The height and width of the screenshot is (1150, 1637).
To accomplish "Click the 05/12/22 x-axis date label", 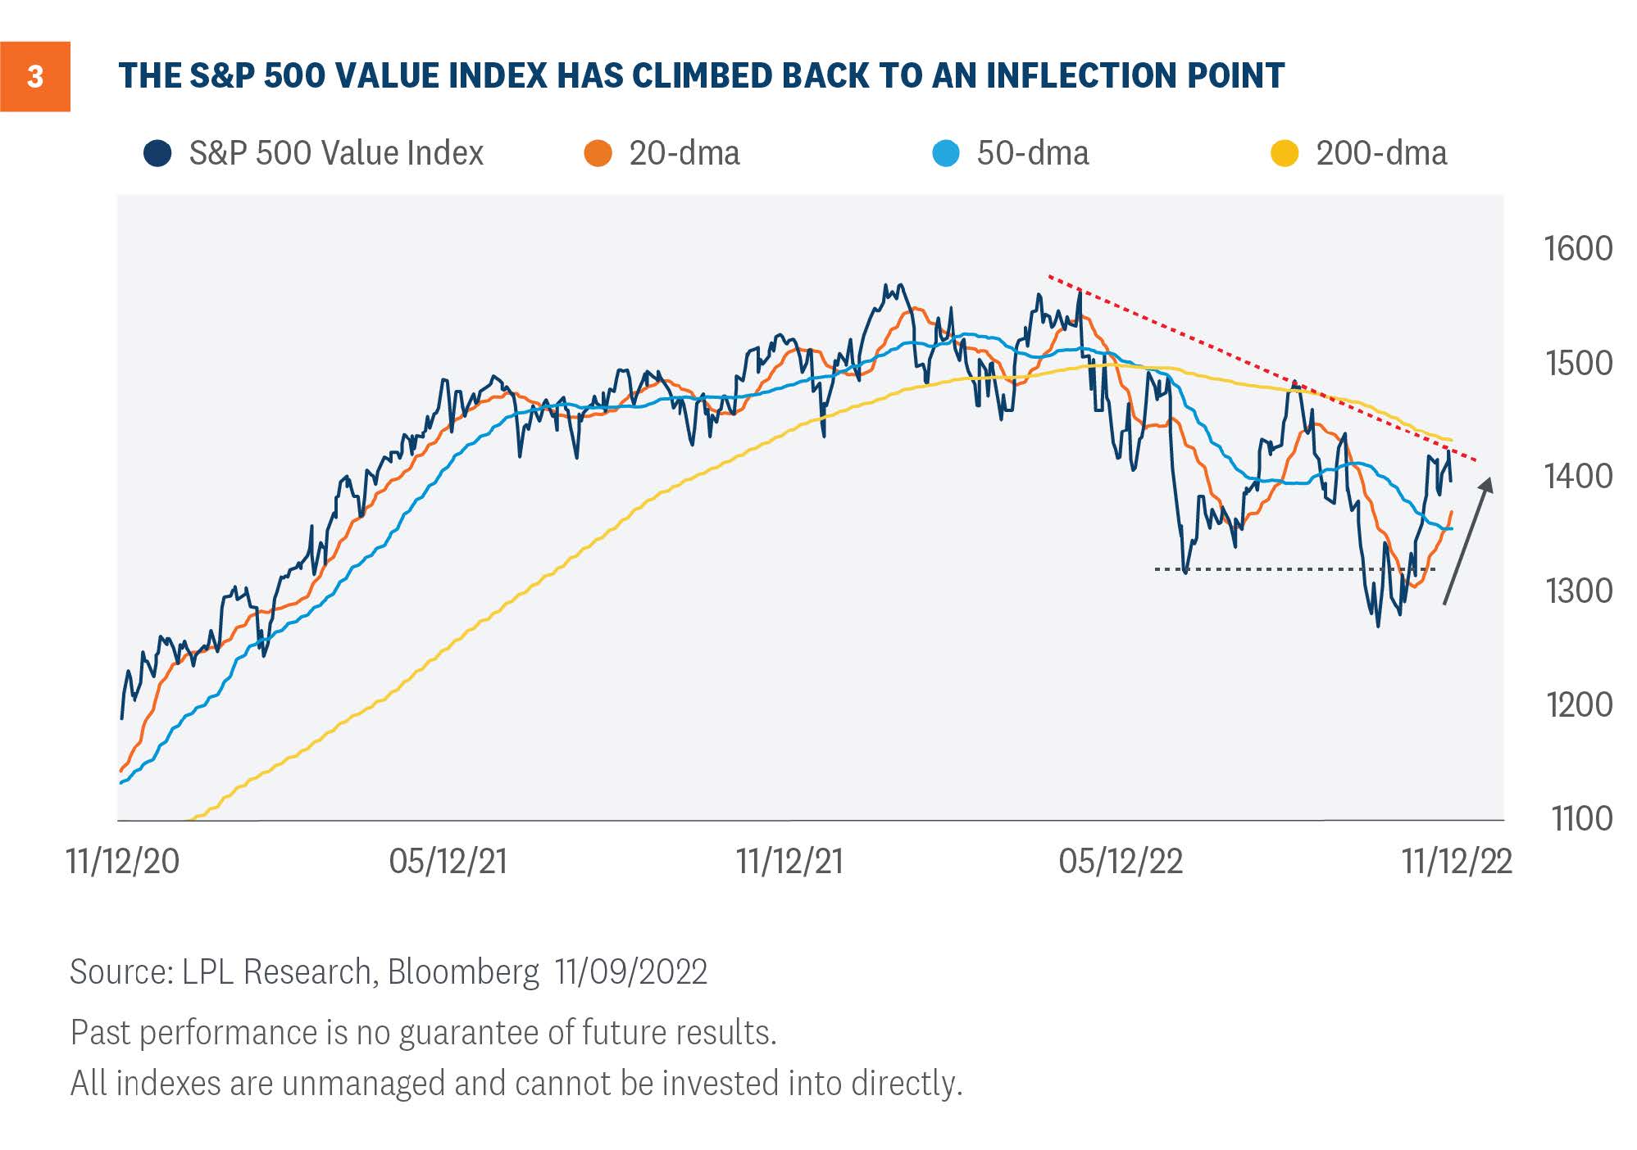I will point(1121,861).
